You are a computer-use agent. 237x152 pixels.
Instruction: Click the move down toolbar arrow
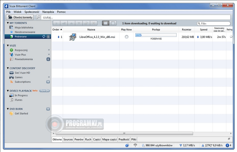click(x=79, y=23)
